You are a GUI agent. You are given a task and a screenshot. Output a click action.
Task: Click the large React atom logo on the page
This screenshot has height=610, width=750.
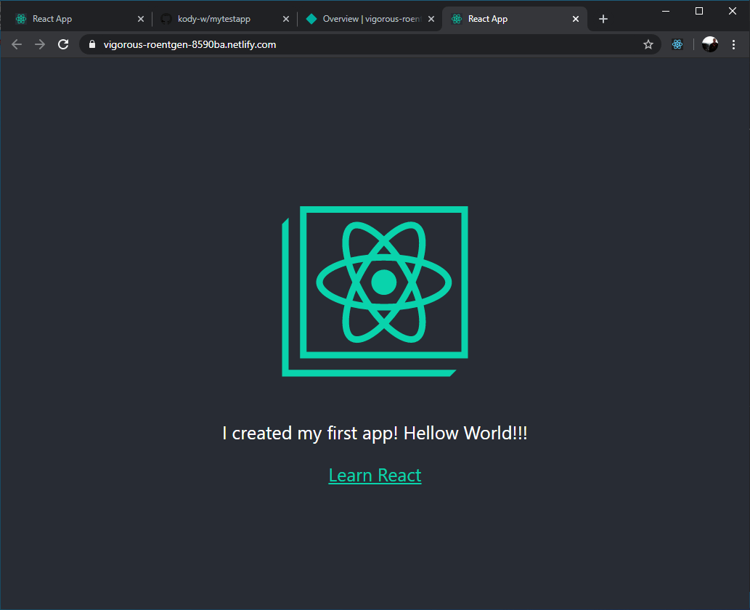[375, 283]
